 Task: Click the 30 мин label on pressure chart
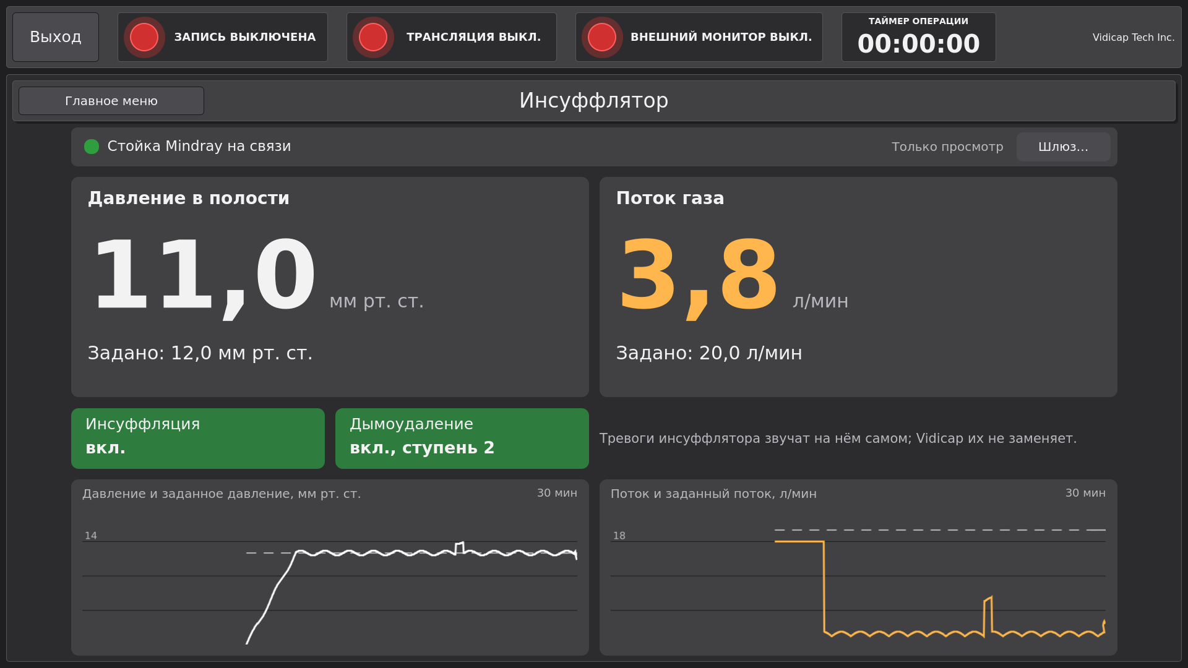(x=557, y=493)
